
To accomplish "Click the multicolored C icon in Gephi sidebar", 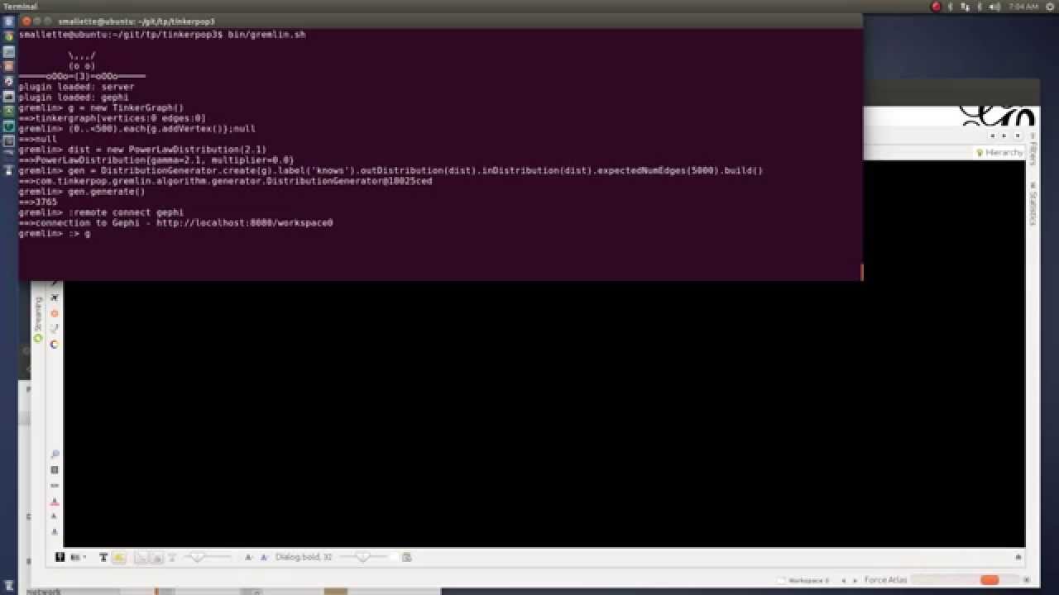I will (55, 344).
